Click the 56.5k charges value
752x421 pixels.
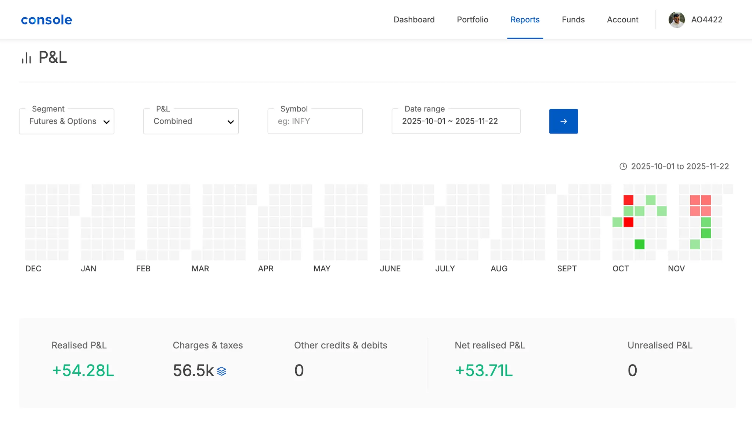(193, 370)
